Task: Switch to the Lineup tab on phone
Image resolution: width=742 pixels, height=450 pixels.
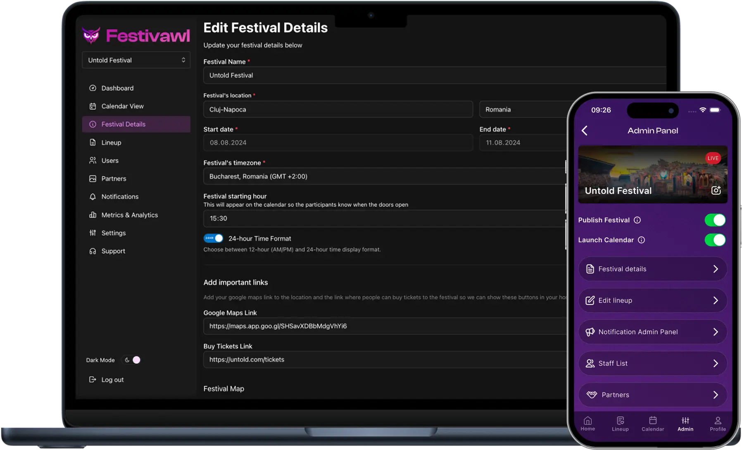Action: point(620,424)
